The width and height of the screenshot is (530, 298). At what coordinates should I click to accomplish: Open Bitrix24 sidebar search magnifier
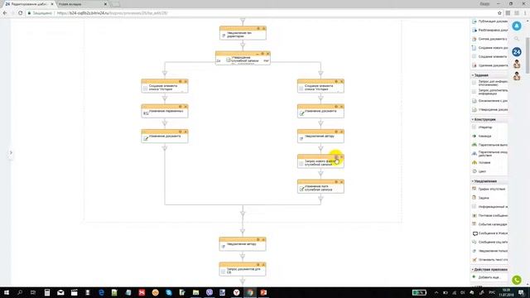pos(517,39)
